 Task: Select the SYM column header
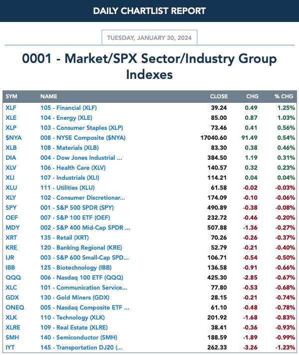coord(11,96)
